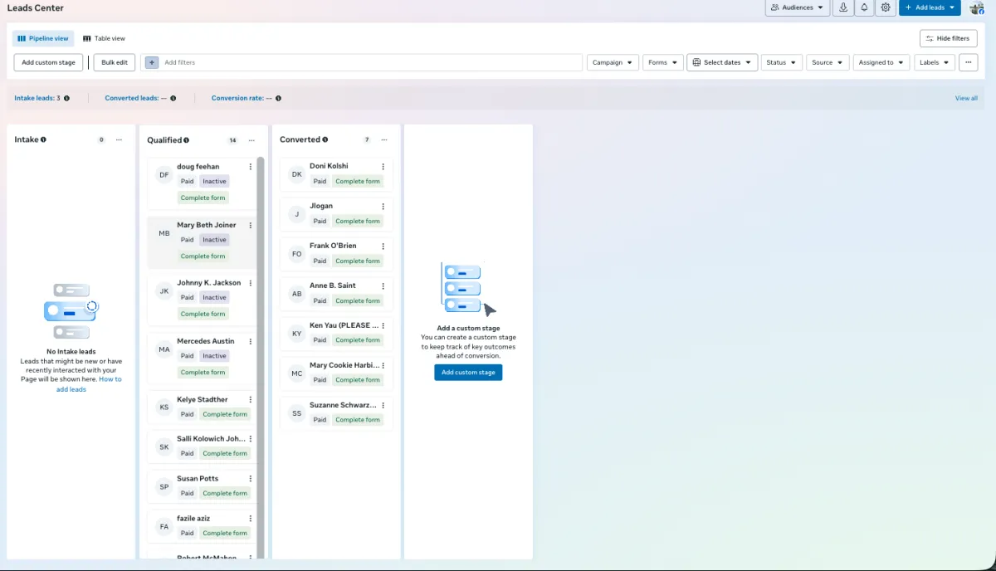Click info icon beside Intake column title
The width and height of the screenshot is (996, 571).
coord(43,139)
